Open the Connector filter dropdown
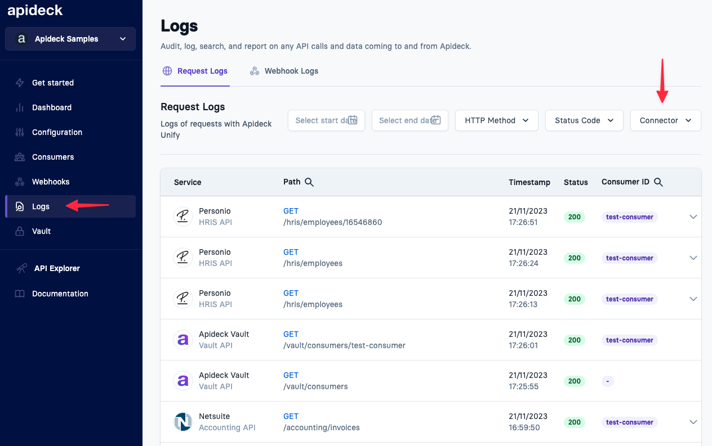The image size is (712, 446). (665, 120)
